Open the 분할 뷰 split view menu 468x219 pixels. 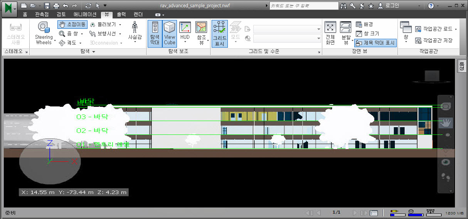tap(345, 33)
